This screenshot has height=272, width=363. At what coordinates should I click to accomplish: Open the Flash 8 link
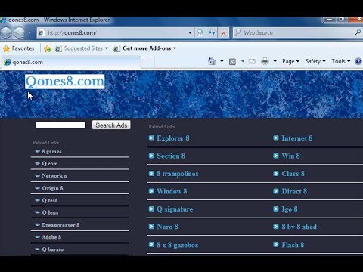pos(293,245)
